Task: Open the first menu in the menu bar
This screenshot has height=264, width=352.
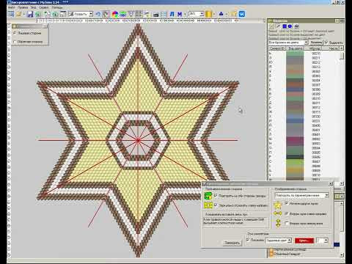Action: (12, 7)
